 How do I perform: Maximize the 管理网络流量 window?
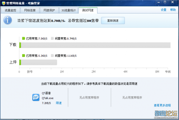[x=165, y=2]
